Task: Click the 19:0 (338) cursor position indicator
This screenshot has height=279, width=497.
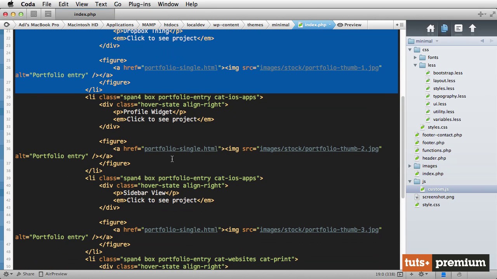Action: click(x=385, y=274)
